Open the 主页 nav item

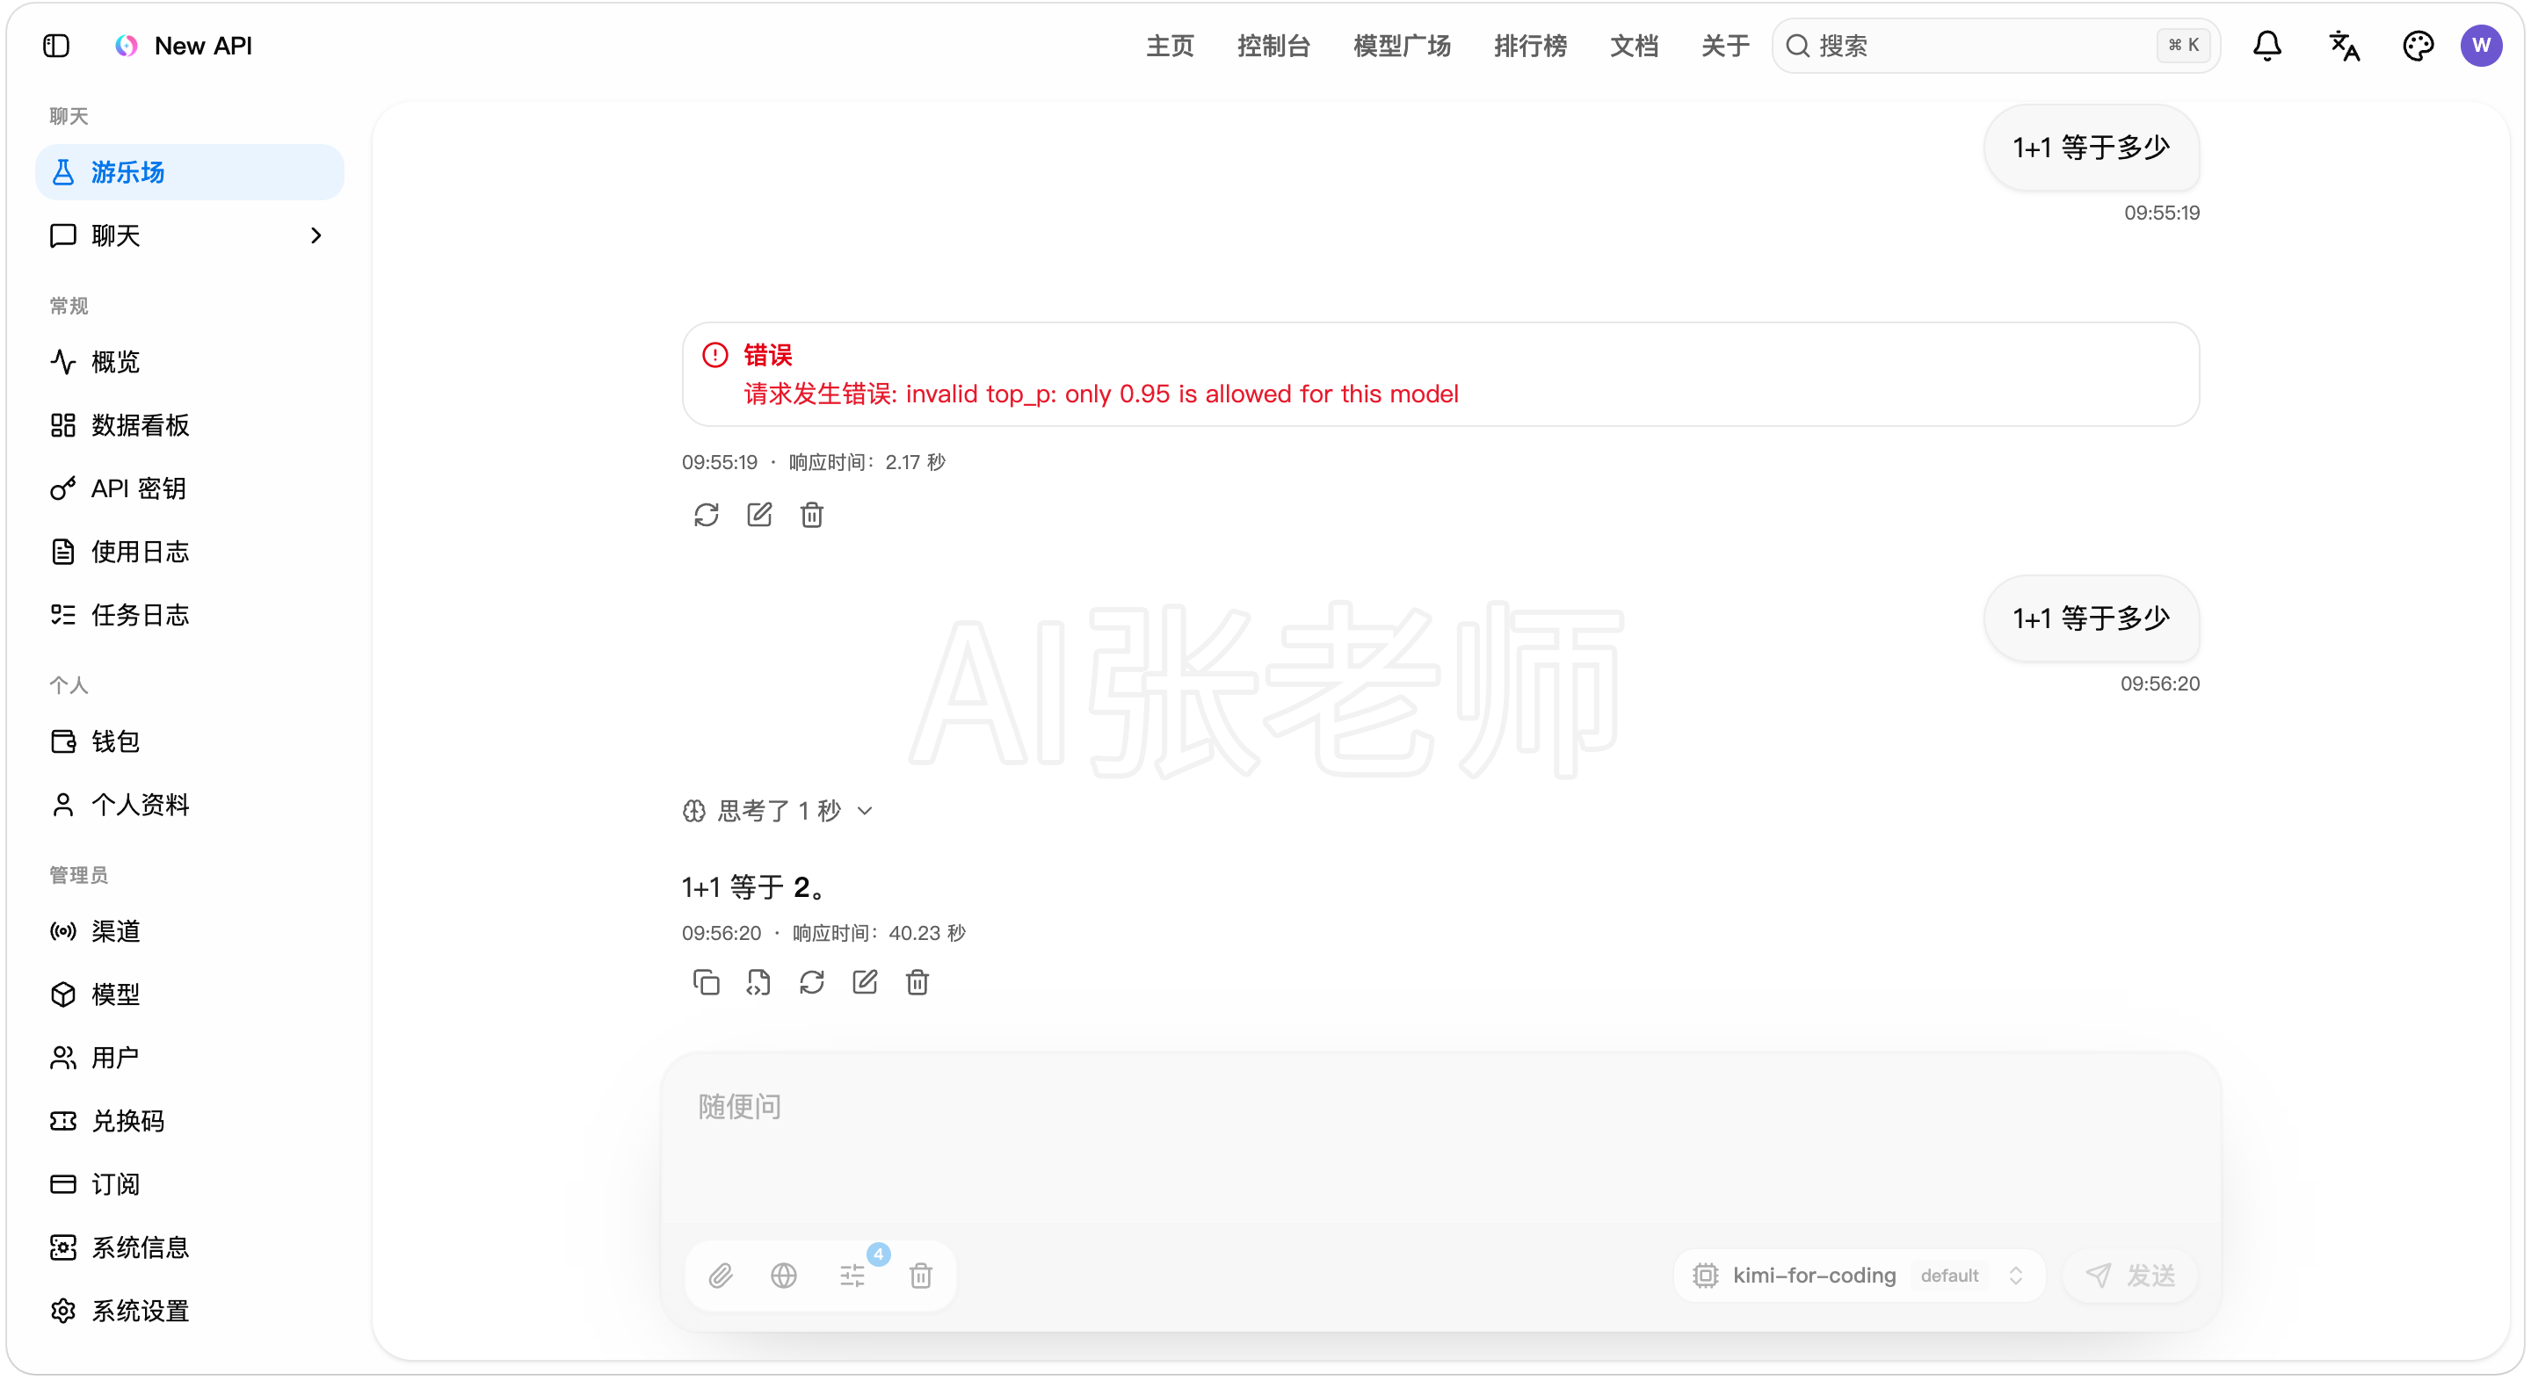click(1169, 47)
